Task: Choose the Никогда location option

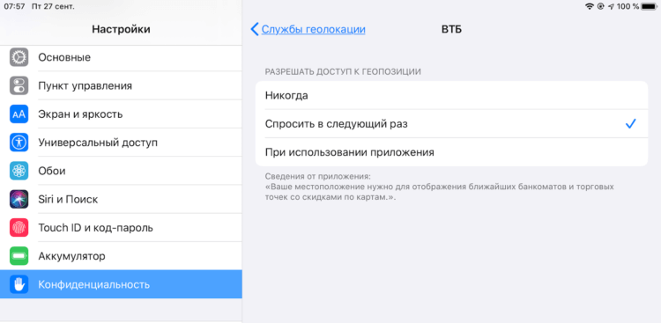Action: pyautogui.click(x=451, y=96)
